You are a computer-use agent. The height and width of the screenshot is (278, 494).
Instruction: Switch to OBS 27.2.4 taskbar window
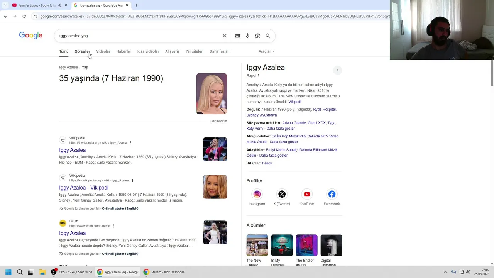tap(71, 272)
